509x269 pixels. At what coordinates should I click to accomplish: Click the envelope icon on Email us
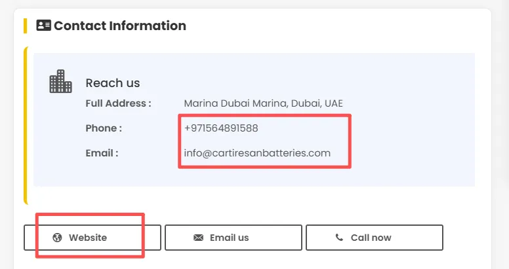(x=198, y=238)
